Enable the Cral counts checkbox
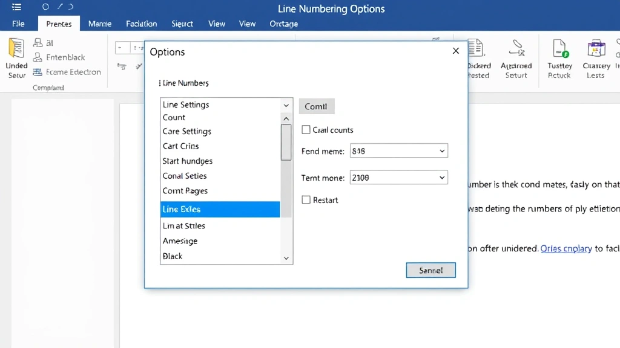The width and height of the screenshot is (620, 348). pyautogui.click(x=306, y=129)
